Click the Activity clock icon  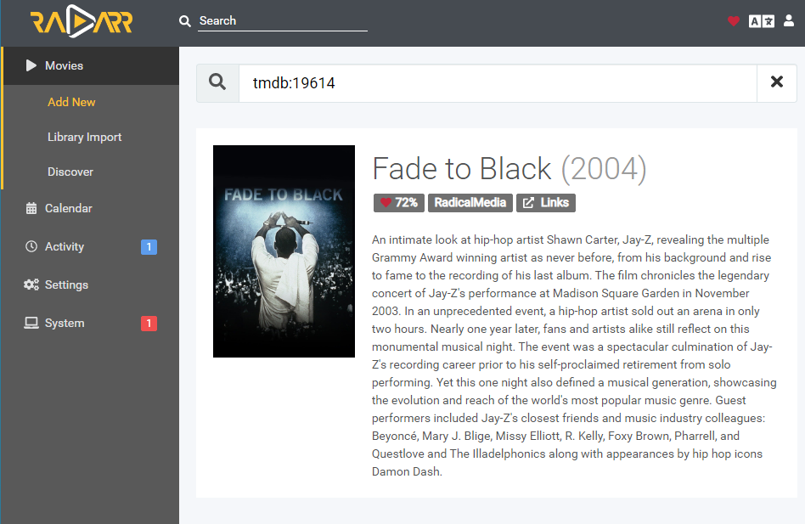click(31, 246)
